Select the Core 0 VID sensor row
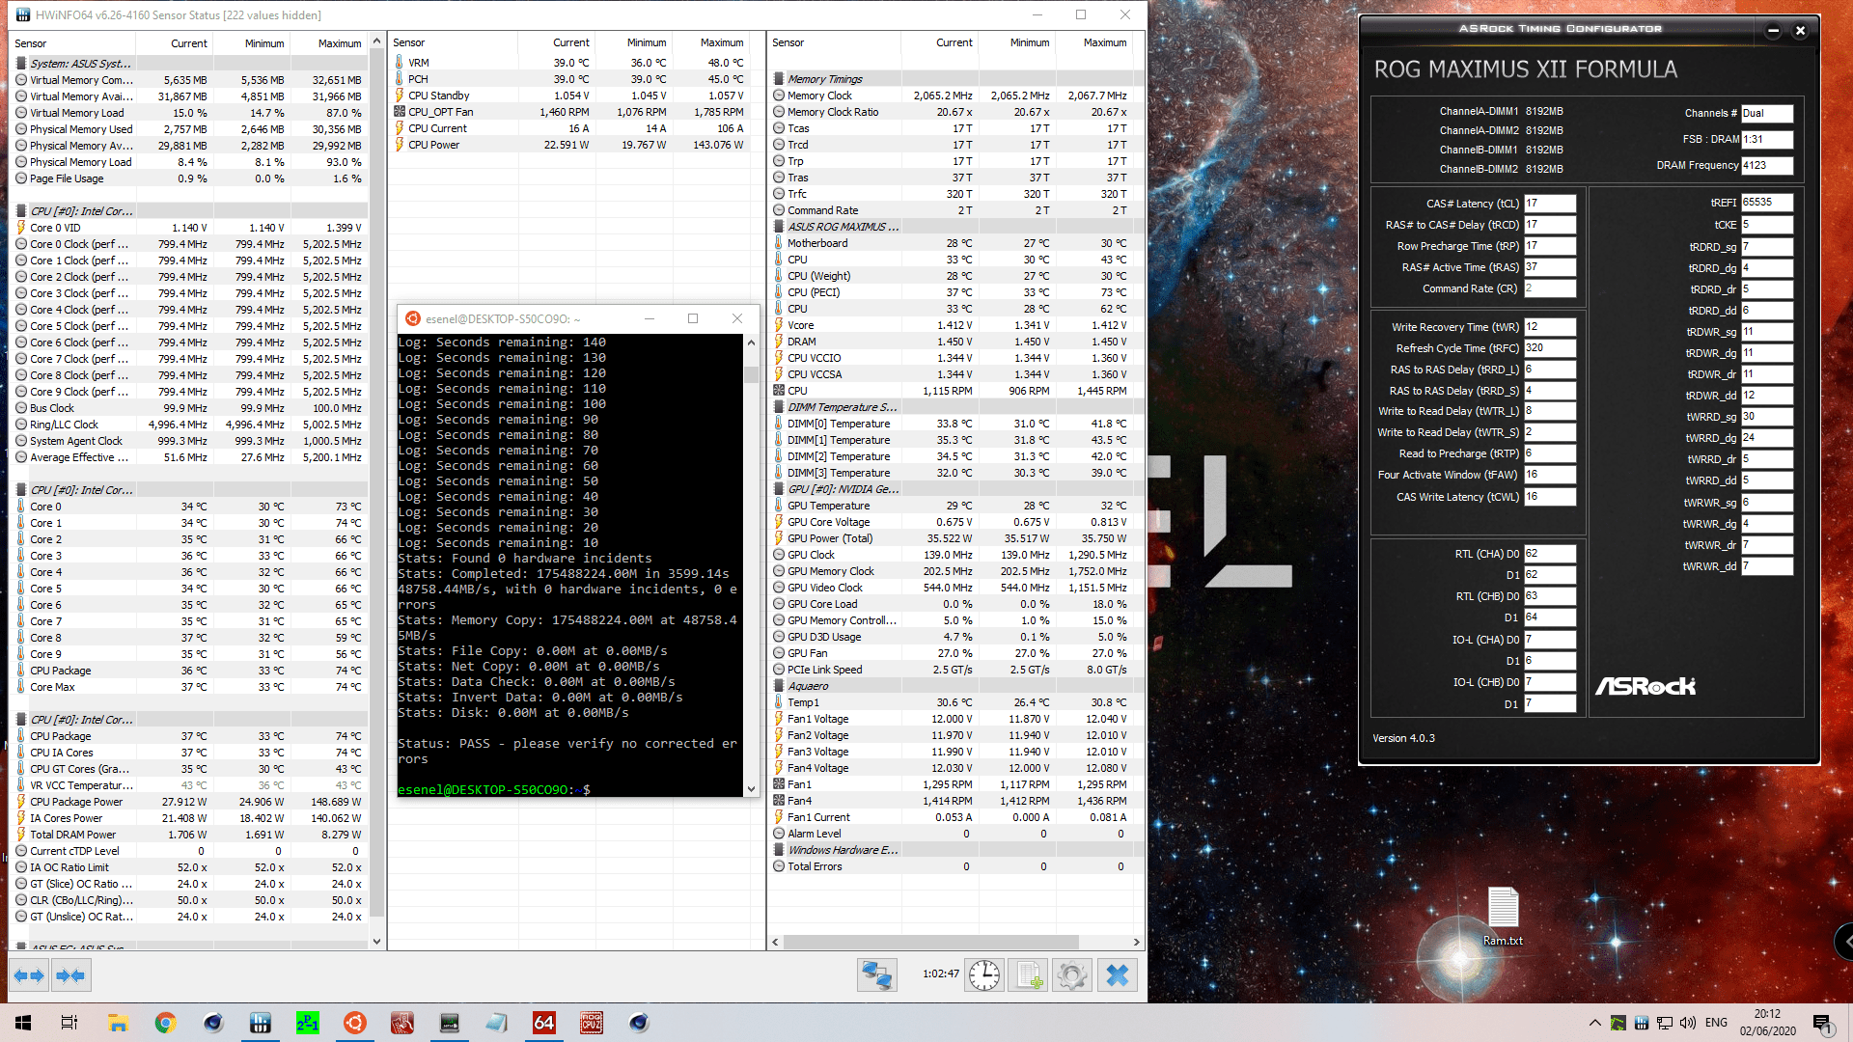 tap(190, 228)
